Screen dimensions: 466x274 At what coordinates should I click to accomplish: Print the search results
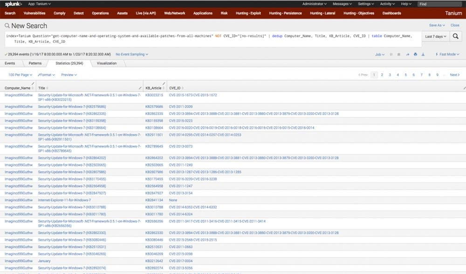[415, 54]
